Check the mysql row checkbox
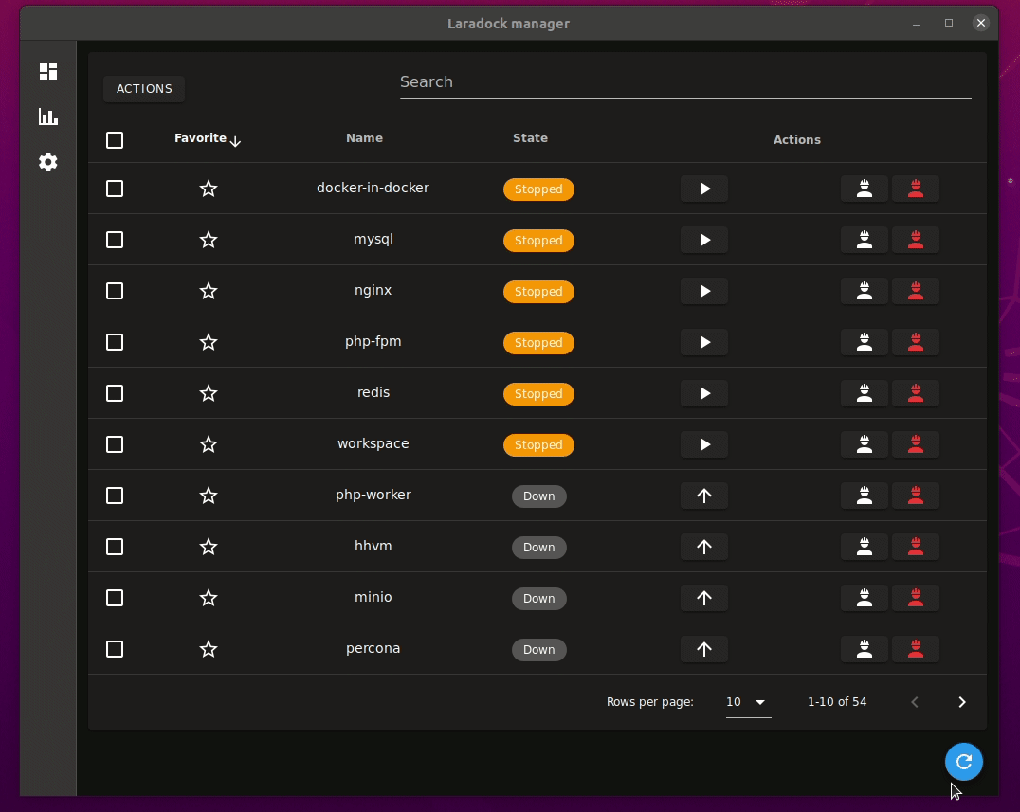Screen dimensions: 1020x812 point(115,240)
